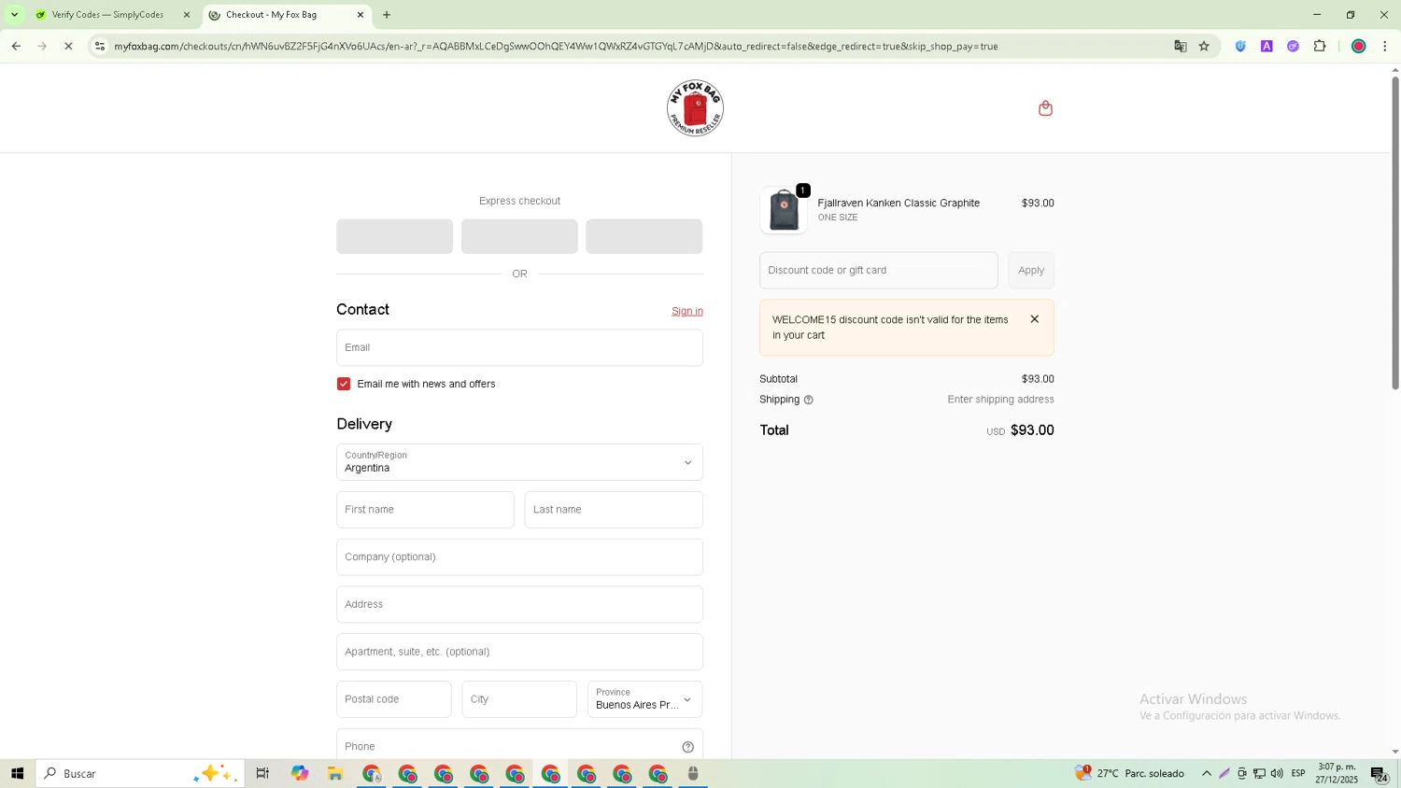The height and width of the screenshot is (788, 1401).
Task: Show hidden system tray icons
Action: click(1207, 773)
